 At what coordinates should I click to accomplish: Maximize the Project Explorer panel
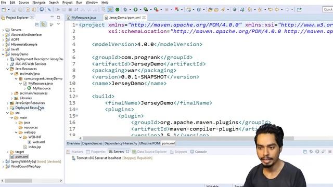(x=58, y=17)
